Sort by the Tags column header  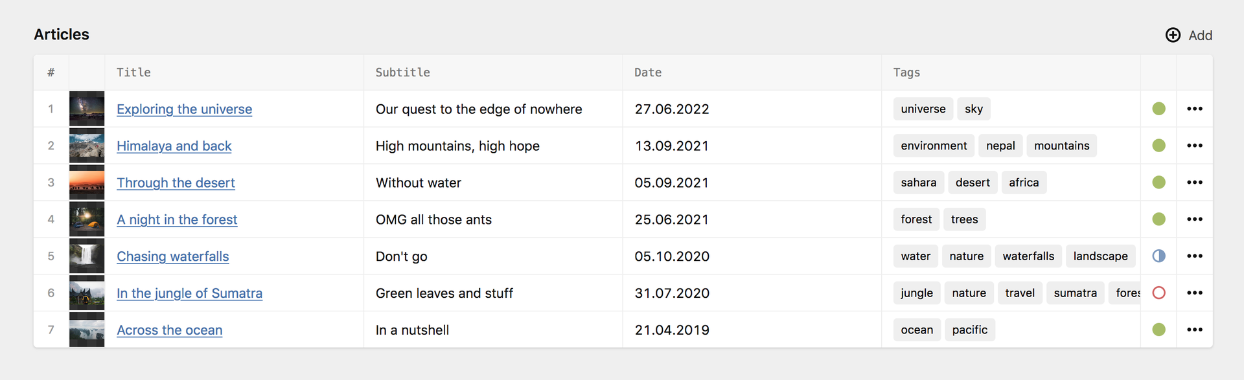pos(906,73)
